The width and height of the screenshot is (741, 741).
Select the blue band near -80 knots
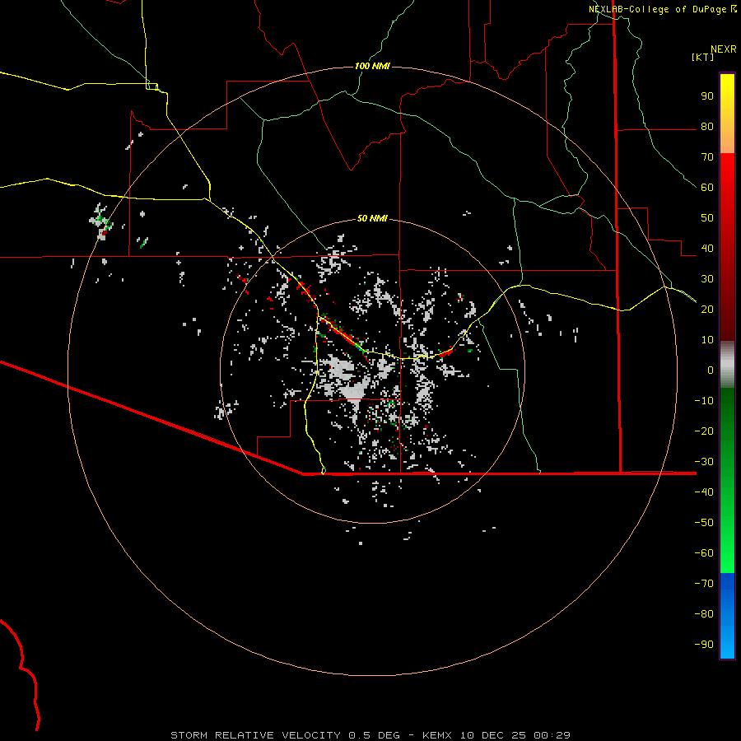tap(727, 613)
